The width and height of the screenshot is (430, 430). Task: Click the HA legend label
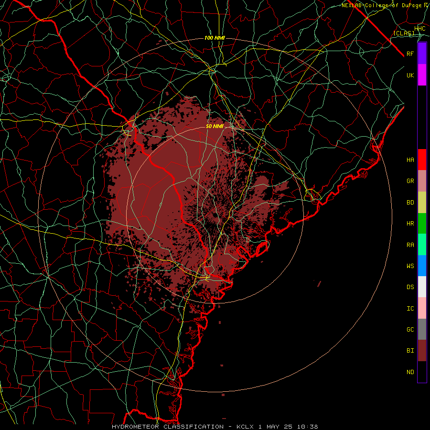[x=410, y=160]
